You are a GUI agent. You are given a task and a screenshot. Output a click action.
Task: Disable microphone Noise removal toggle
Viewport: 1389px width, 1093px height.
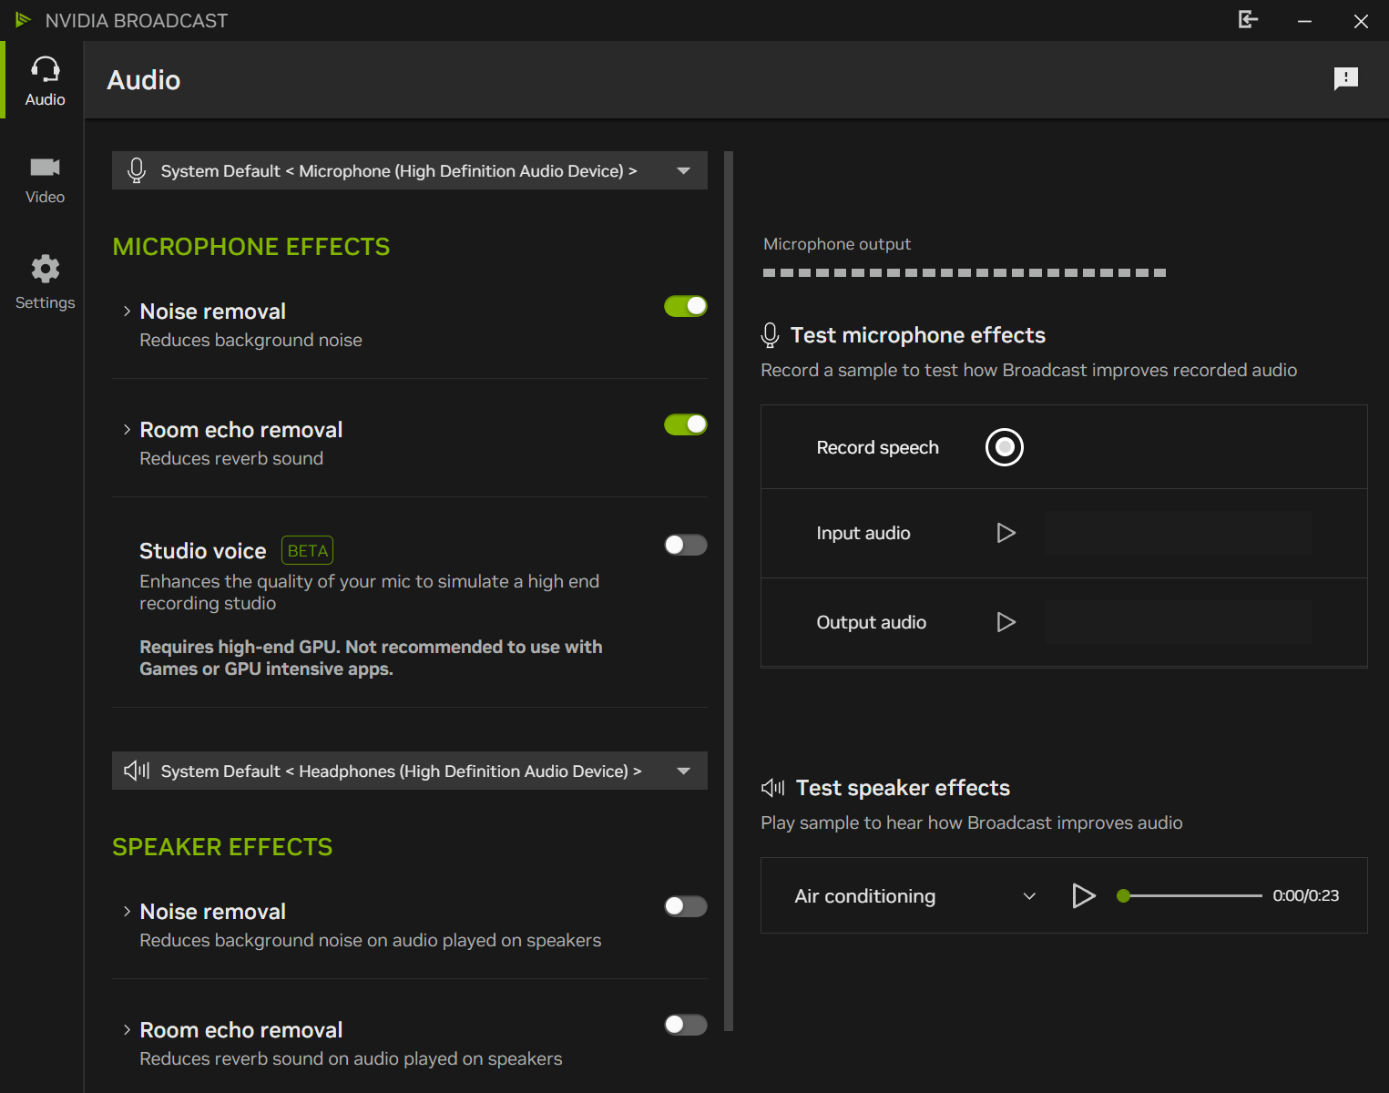(685, 306)
